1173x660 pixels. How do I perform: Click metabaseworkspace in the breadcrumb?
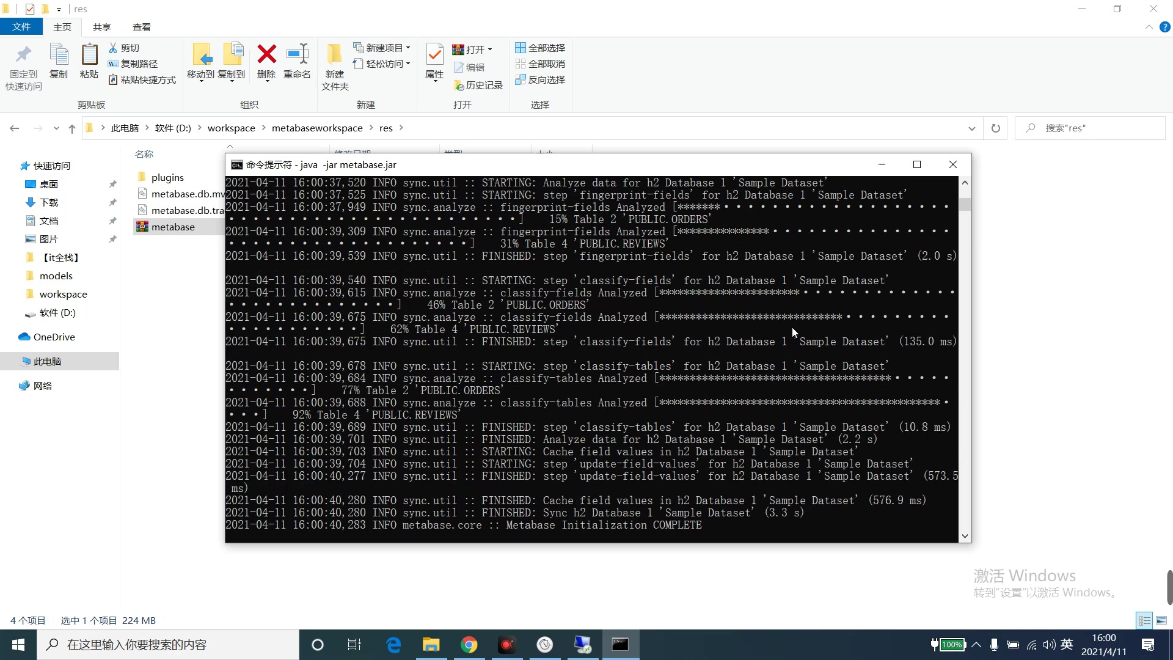317,128
